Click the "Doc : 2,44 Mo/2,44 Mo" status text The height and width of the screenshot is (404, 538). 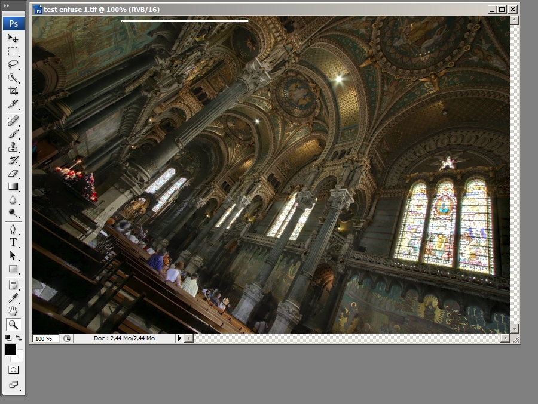[124, 338]
